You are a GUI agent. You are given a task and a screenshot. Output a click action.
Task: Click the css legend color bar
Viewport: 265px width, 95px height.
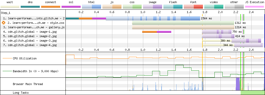coord(132,7)
